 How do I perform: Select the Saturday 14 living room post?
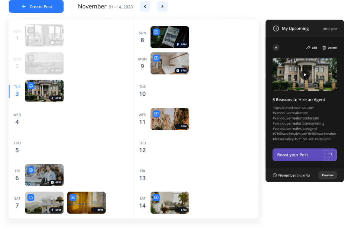(170, 202)
